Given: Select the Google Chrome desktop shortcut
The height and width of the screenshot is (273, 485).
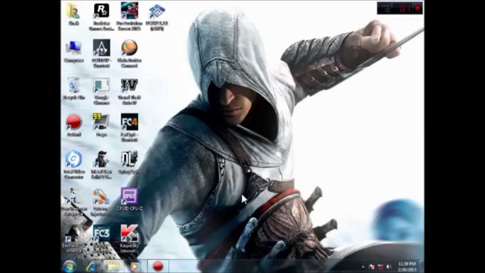Looking at the screenshot, I should pos(102,91).
